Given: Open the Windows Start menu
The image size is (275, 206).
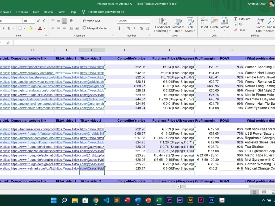Looking at the screenshot, I should (x=54, y=200).
